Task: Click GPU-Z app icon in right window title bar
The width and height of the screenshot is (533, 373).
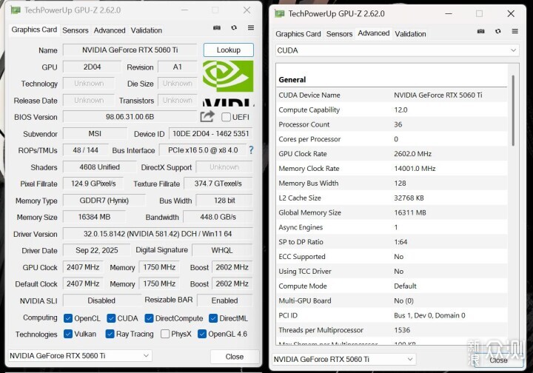Action: pos(279,13)
